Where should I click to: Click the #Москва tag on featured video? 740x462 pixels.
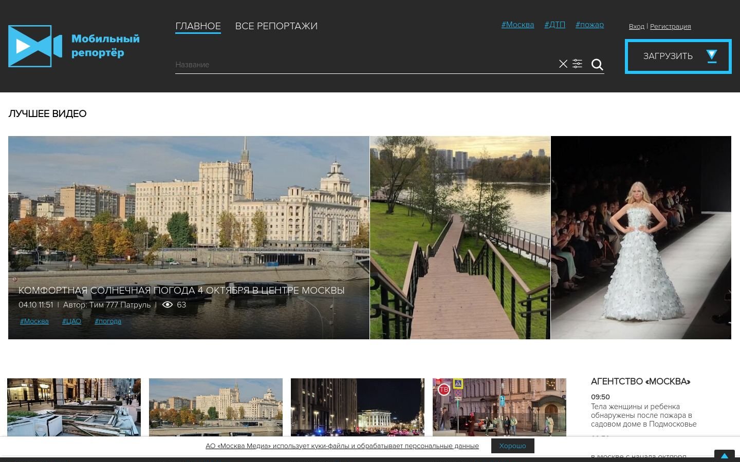click(34, 321)
